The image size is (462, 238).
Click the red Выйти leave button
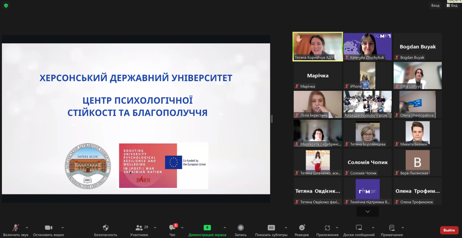click(449, 230)
